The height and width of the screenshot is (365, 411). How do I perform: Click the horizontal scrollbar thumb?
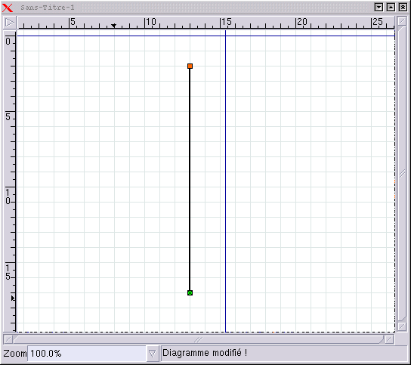coord(199,339)
